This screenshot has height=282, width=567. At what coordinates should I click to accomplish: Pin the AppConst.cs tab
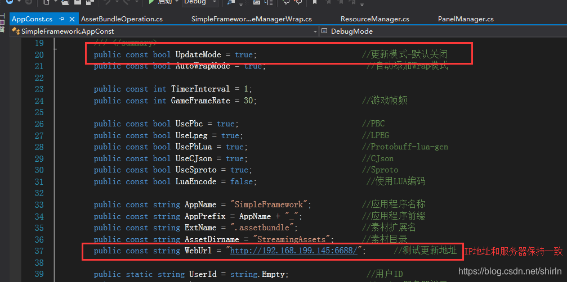point(61,19)
